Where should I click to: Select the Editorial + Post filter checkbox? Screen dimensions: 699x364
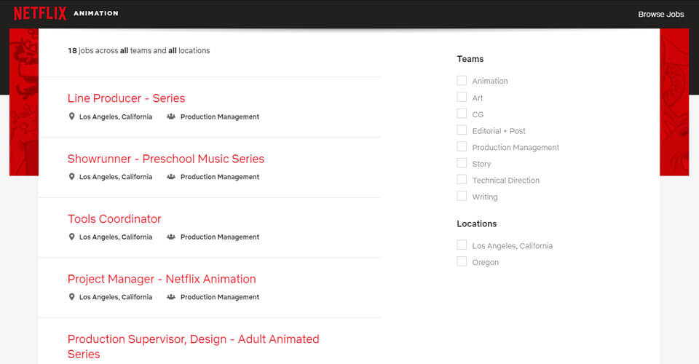(x=462, y=130)
